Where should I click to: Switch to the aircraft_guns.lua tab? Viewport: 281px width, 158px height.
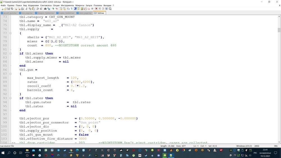pyautogui.click(x=9, y=13)
